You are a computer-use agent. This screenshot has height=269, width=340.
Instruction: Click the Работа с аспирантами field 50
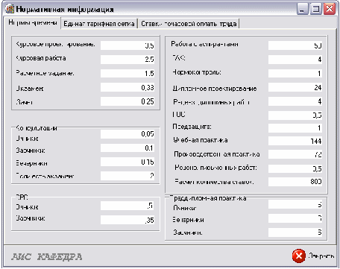[x=295, y=45]
